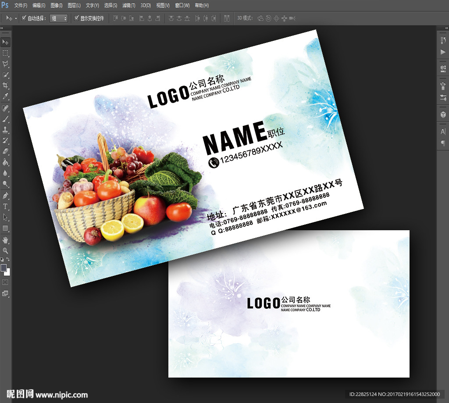Open the 滤镜(T) menu
Image resolution: width=449 pixels, height=403 pixels.
pos(129,5)
